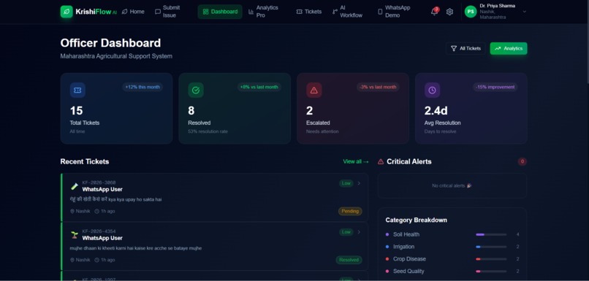The image size is (589, 281).
Task: Click Low priority badge on KF-2026-4354
Action: coord(346,232)
